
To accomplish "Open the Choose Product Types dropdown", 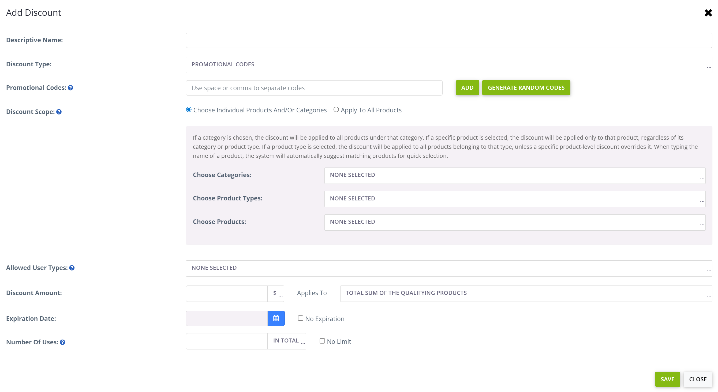I will (x=515, y=199).
